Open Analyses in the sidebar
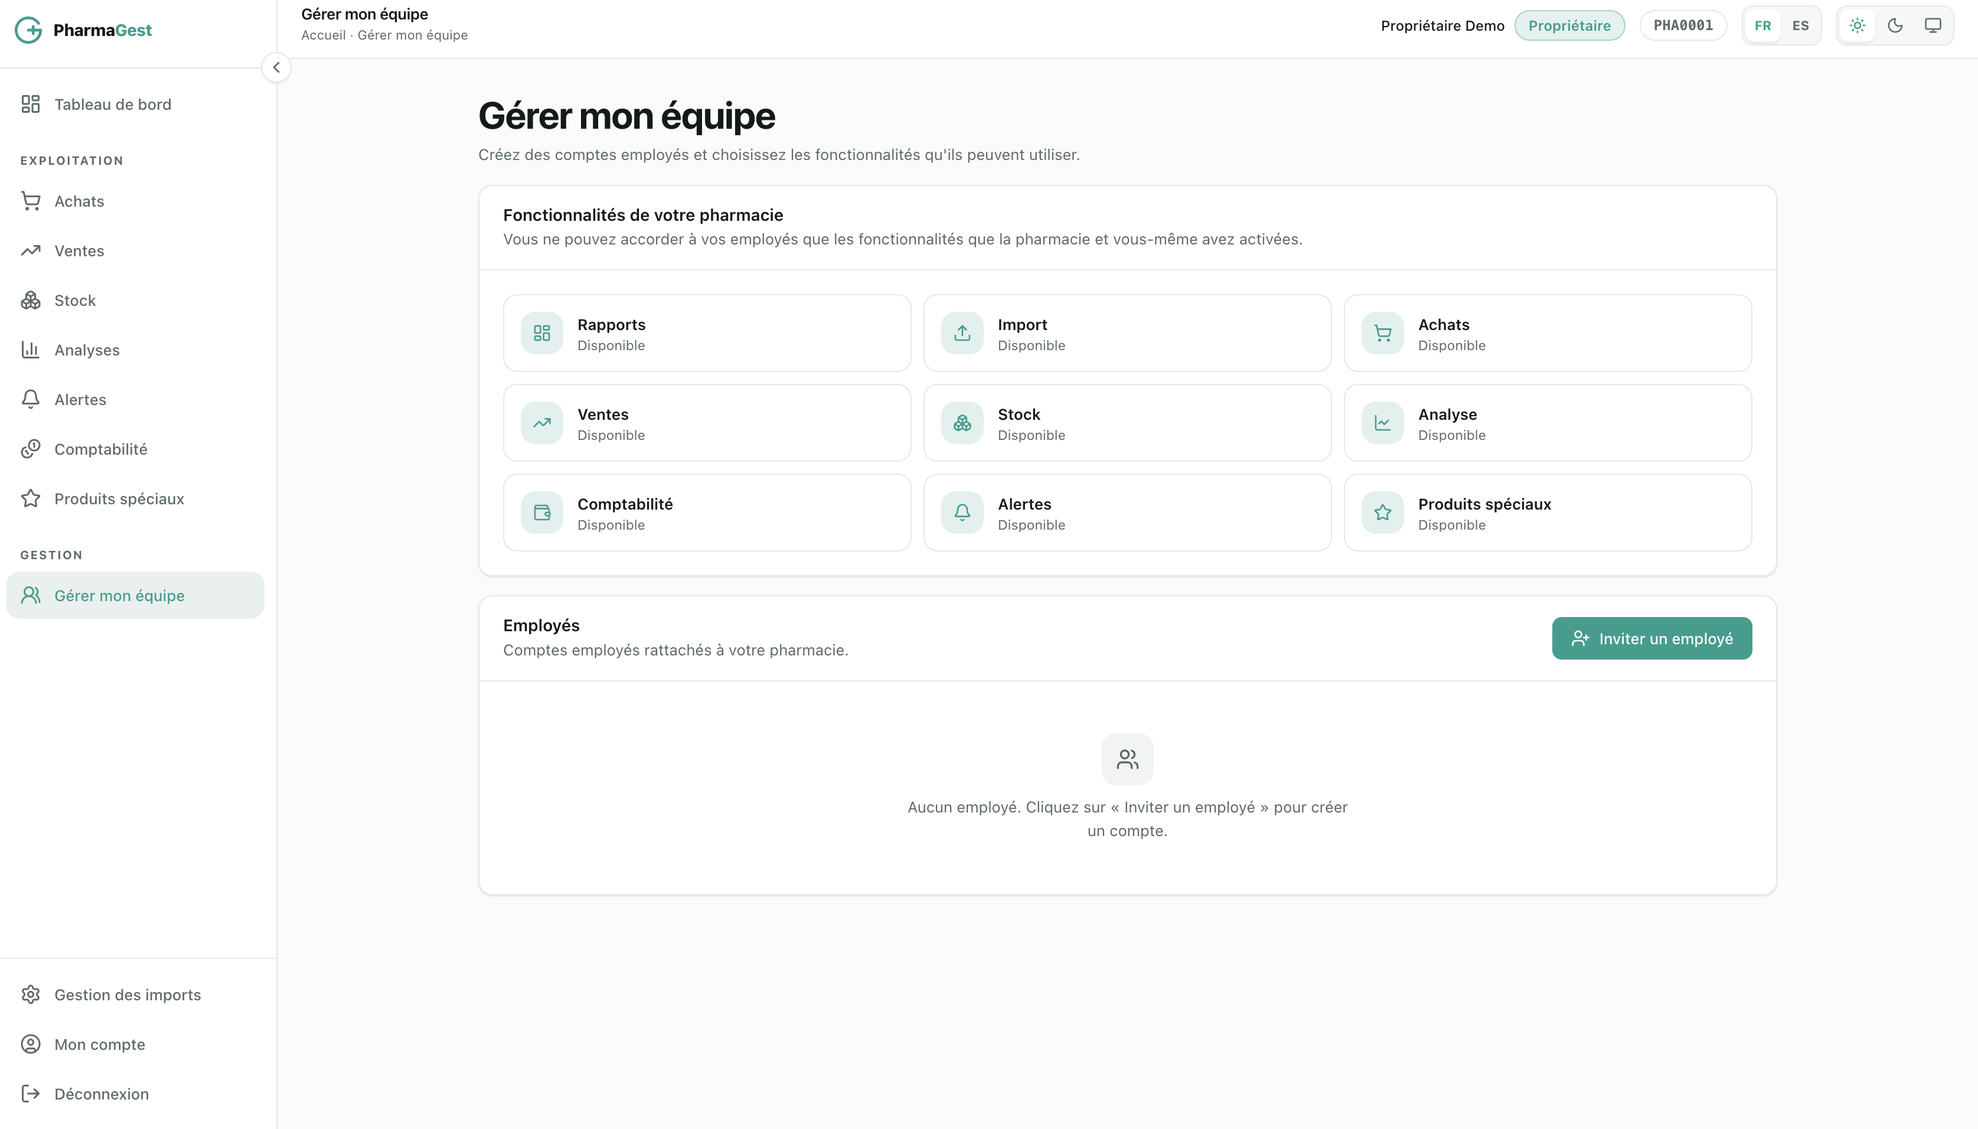The image size is (1978, 1129). 135,350
